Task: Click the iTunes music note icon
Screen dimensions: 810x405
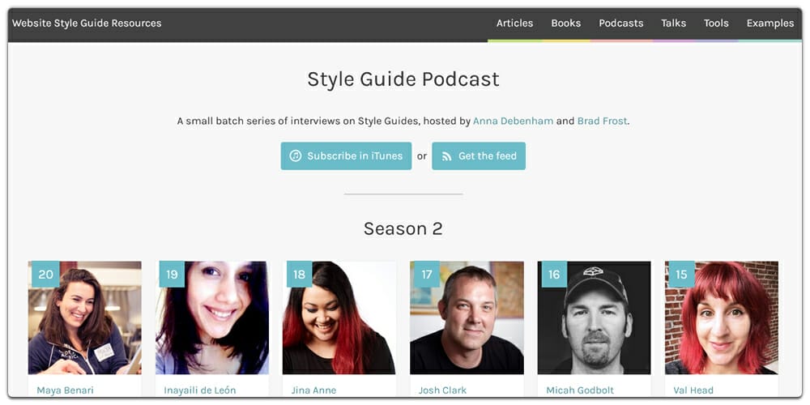Action: [296, 156]
